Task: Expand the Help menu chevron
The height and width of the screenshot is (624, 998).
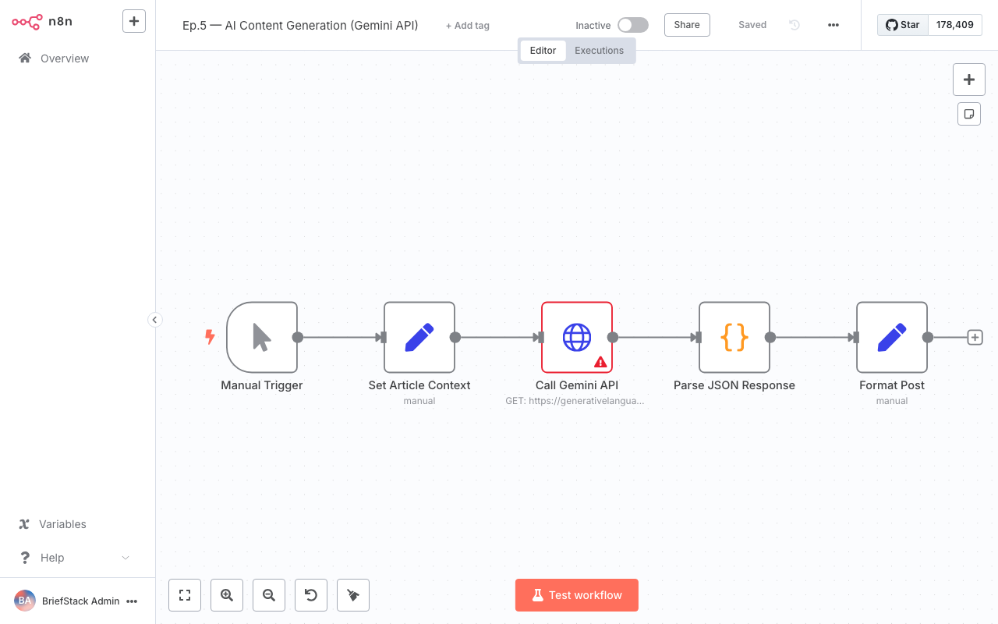Action: click(x=125, y=558)
